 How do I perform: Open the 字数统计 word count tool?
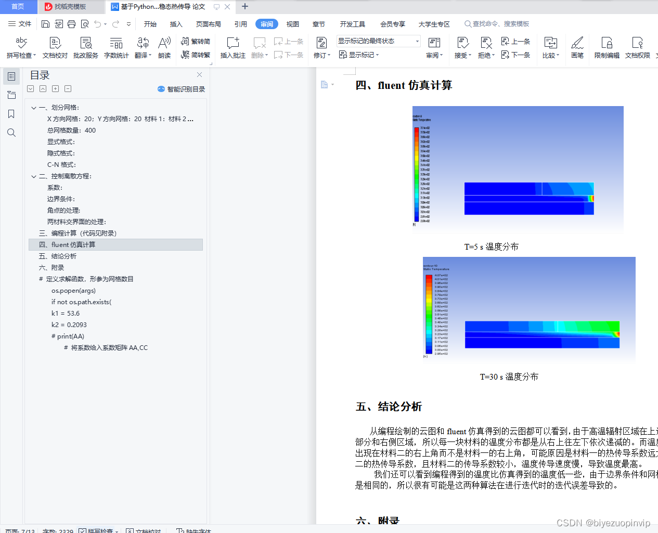pos(116,47)
